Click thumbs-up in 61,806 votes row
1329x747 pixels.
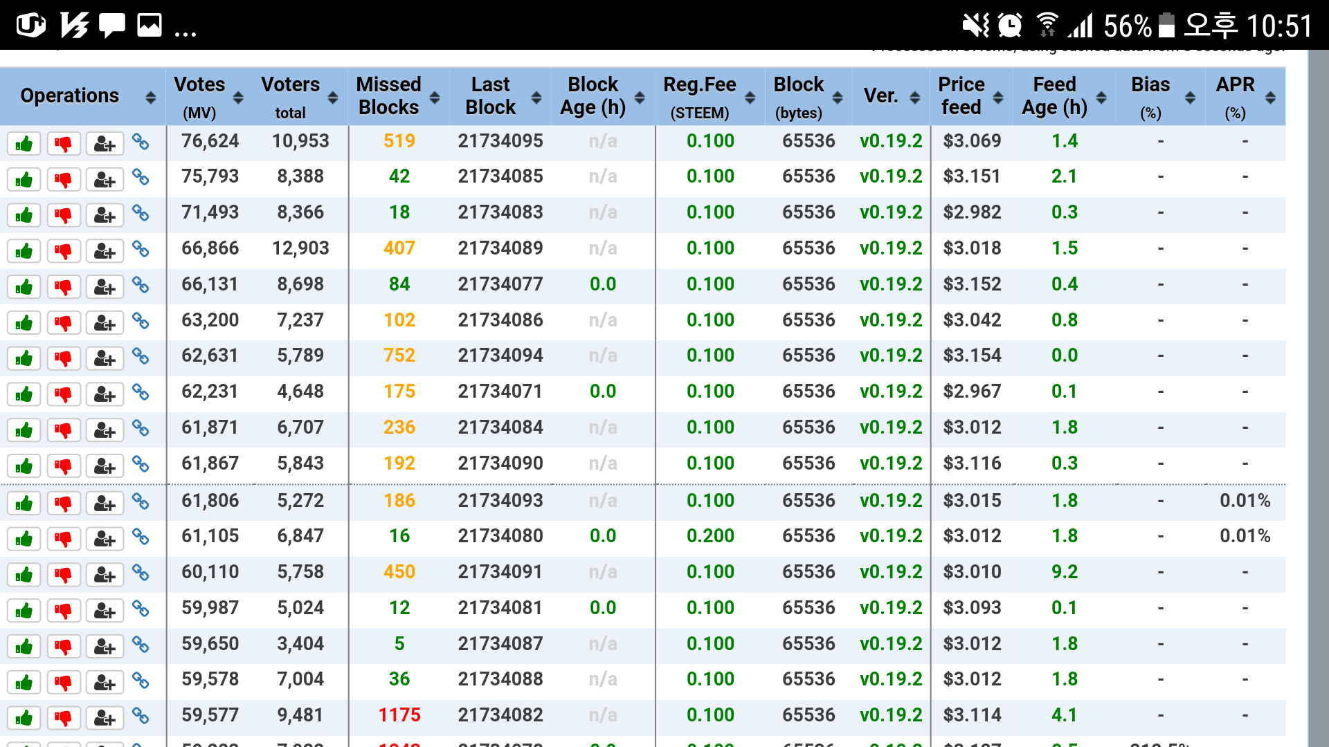click(24, 503)
